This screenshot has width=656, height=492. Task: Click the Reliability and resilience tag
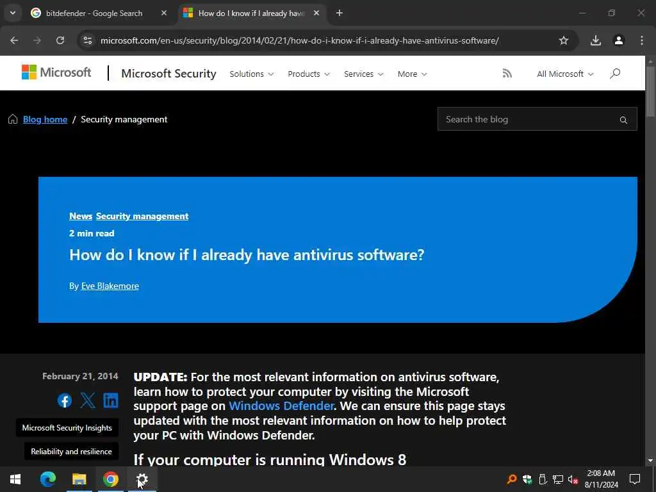tap(72, 452)
